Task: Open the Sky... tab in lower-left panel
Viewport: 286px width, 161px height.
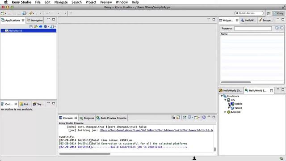Action: coord(38,104)
